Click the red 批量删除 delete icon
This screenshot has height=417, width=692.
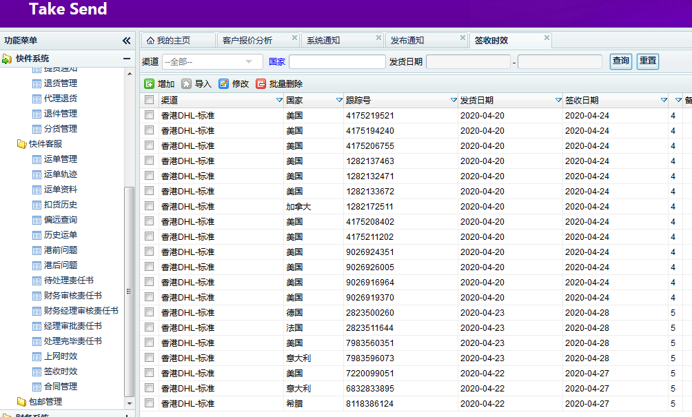click(261, 84)
